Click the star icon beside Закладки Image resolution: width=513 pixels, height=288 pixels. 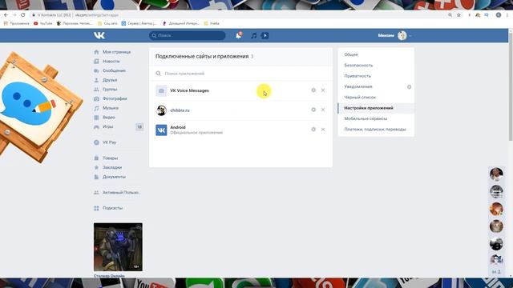tap(96, 167)
